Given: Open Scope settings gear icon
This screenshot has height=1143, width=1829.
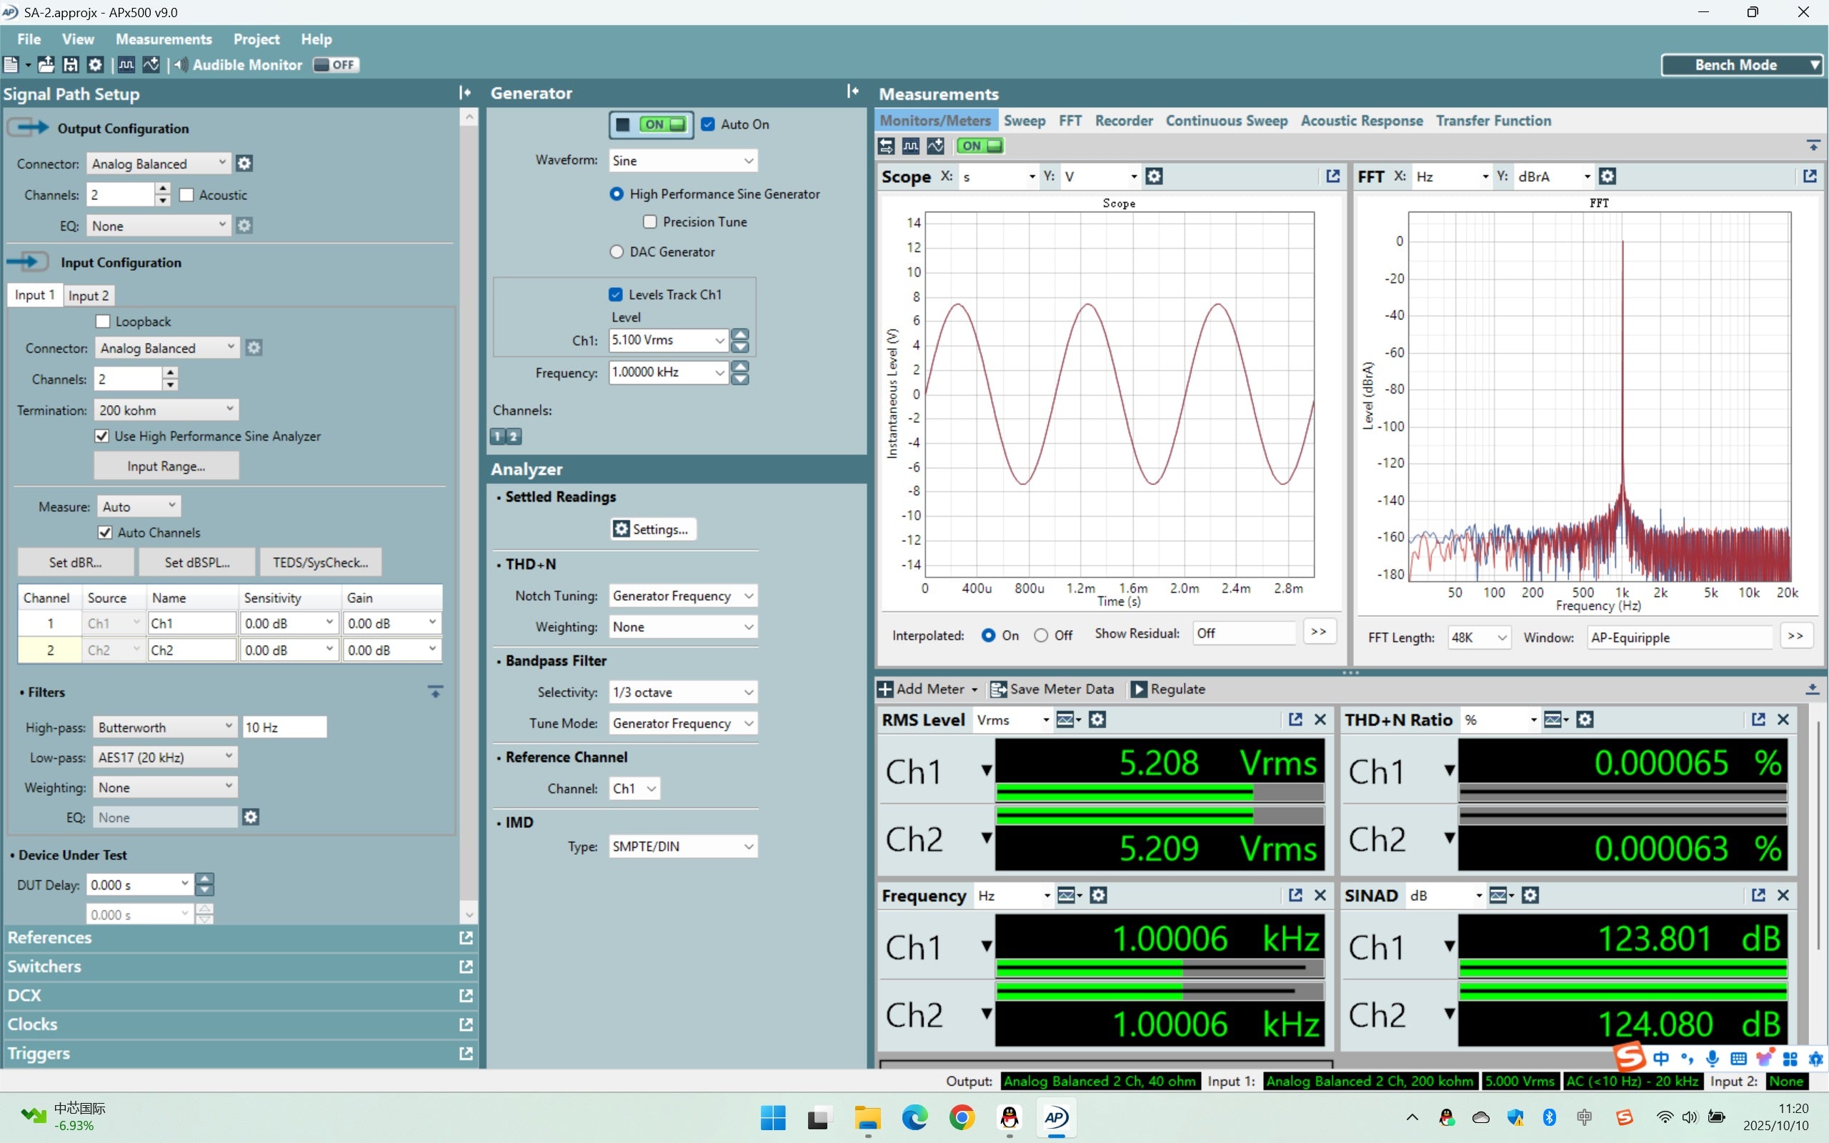Looking at the screenshot, I should pos(1154,176).
